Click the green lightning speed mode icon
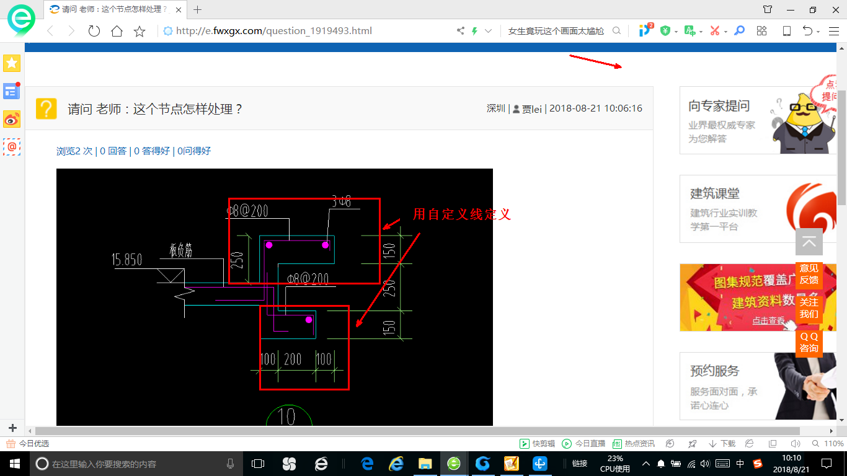847x476 pixels. (x=475, y=31)
